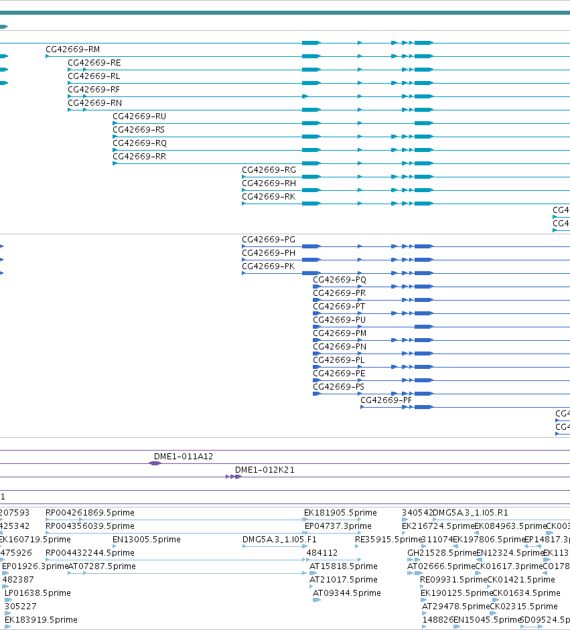This screenshot has width=570, height=630.
Task: Select the CG42669-PG protein label
Action: point(269,240)
